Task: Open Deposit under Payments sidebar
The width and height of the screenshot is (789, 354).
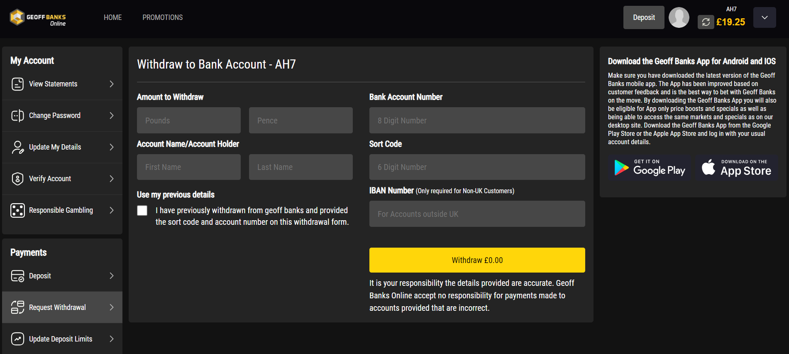Action: (x=62, y=276)
